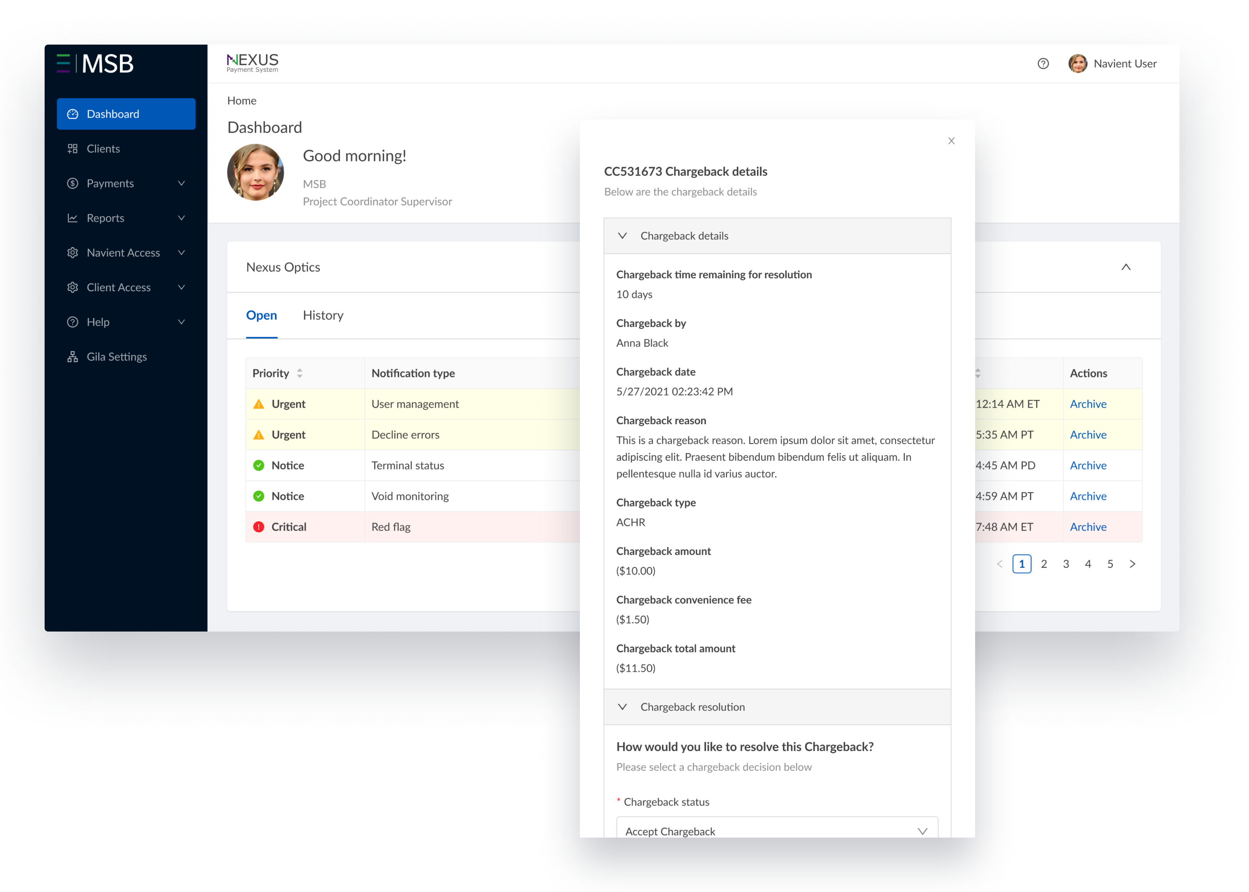Image resolution: width=1249 pixels, height=892 pixels.
Task: Click the Navient User avatar
Action: pos(1077,64)
